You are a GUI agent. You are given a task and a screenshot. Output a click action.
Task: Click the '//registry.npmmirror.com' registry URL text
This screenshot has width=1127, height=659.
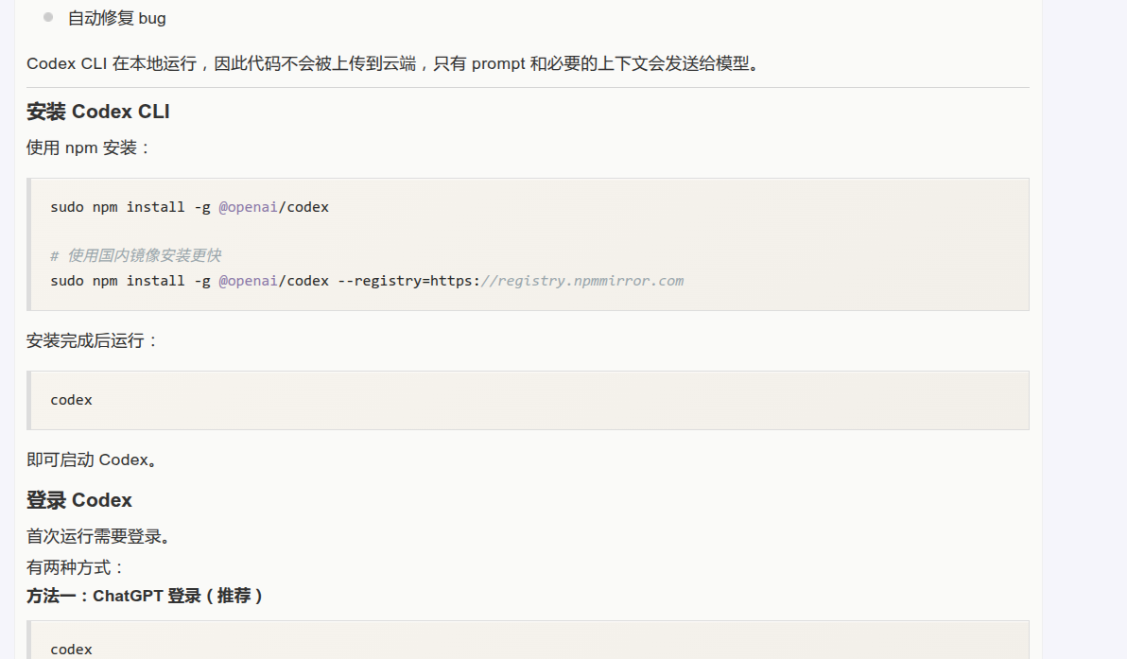point(582,281)
